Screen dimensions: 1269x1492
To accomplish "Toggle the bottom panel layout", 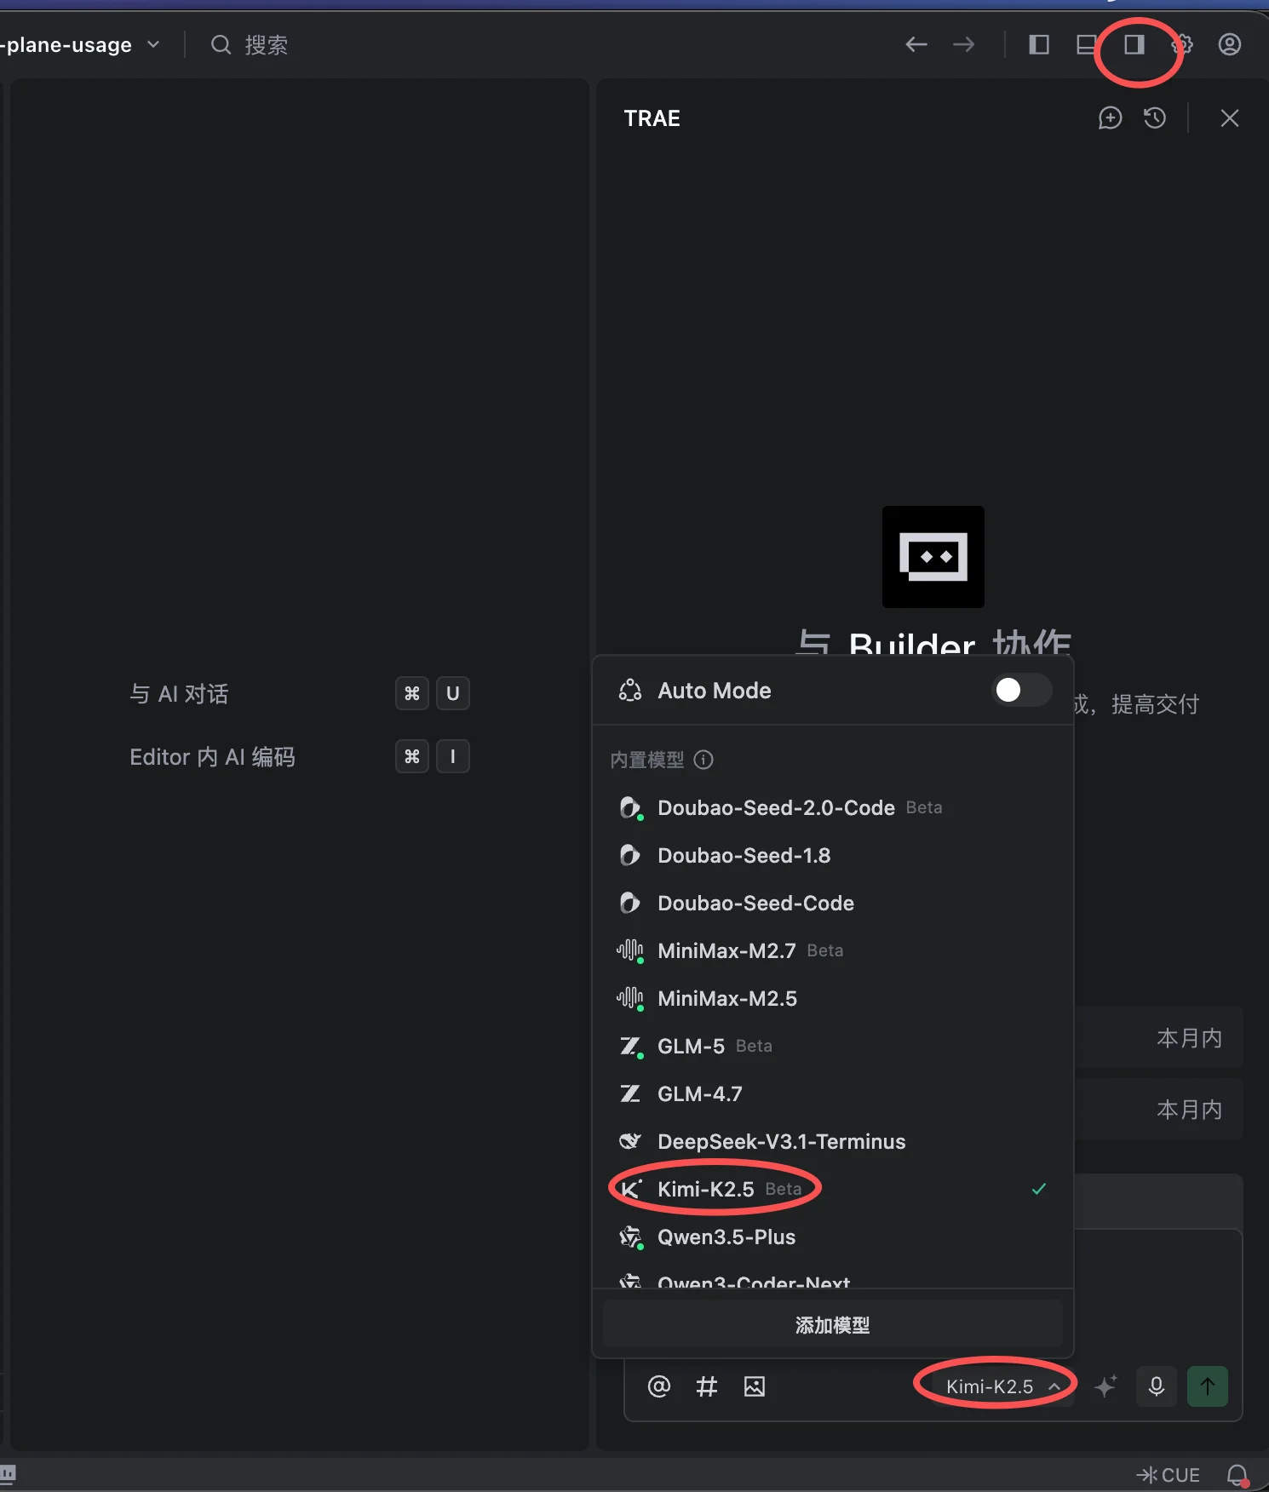I will [1084, 44].
